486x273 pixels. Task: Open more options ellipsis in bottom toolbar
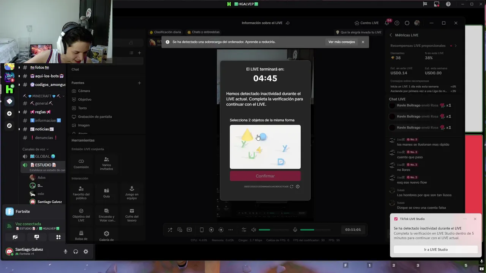pyautogui.click(x=230, y=230)
